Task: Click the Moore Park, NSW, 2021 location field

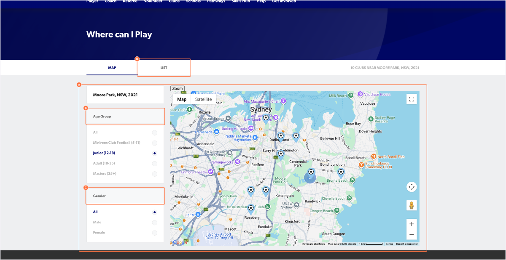Action: pyautogui.click(x=125, y=95)
